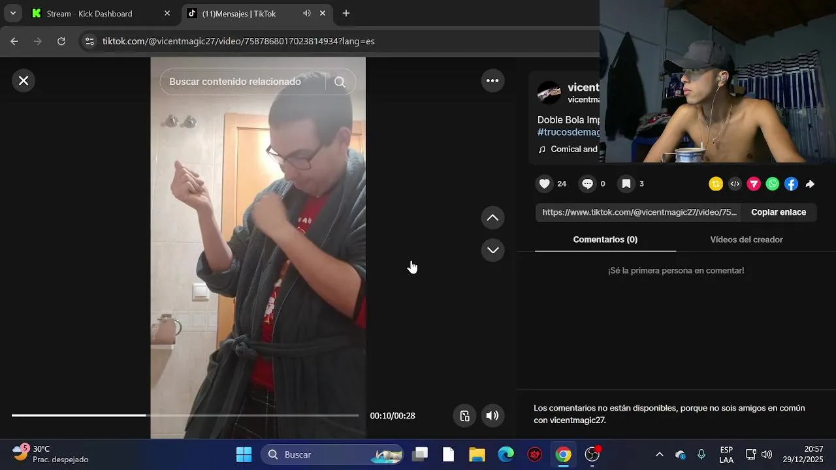836x470 pixels.
Task: Click the microphone tray icon
Action: pyautogui.click(x=701, y=454)
